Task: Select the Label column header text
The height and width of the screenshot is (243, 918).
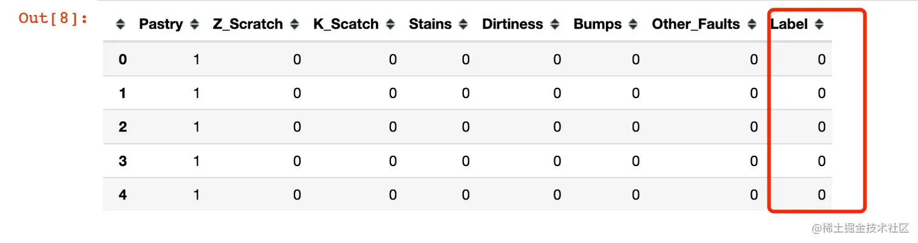Action: [789, 25]
